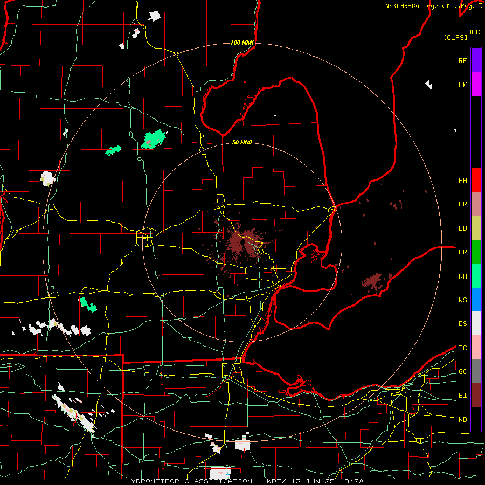
Task: Click the RA legend label
Action: click(x=462, y=276)
